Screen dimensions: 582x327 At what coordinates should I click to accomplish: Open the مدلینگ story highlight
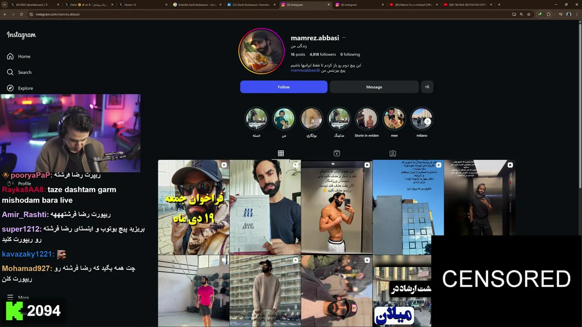[339, 123]
